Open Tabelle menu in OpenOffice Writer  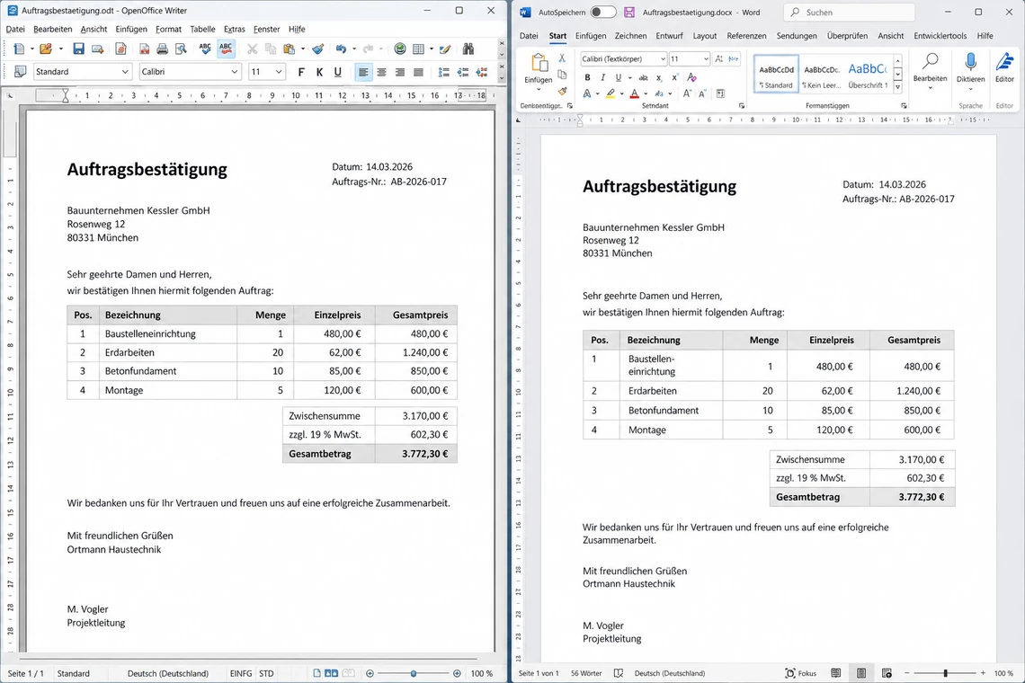(x=202, y=29)
